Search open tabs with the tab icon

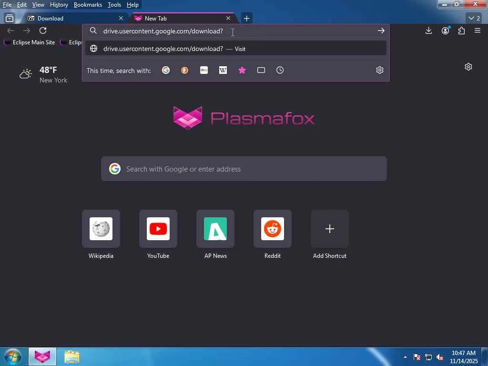click(261, 71)
